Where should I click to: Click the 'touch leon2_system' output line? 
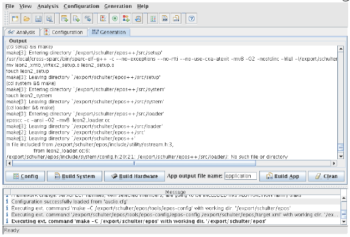click(x=29, y=95)
